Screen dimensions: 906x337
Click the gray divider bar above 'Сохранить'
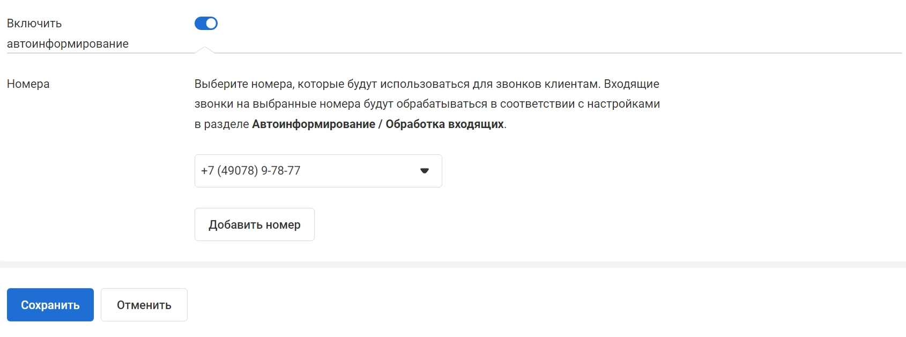[x=453, y=265]
